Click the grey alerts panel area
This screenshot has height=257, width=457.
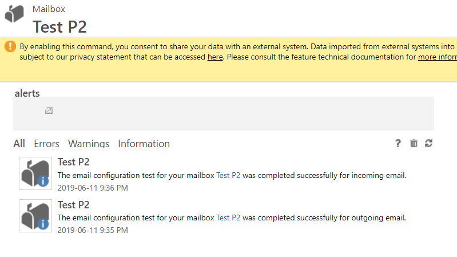coord(224,114)
